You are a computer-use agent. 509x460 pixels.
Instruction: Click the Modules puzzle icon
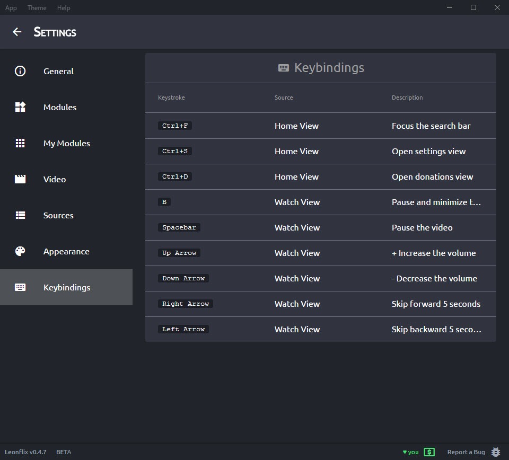coord(20,107)
